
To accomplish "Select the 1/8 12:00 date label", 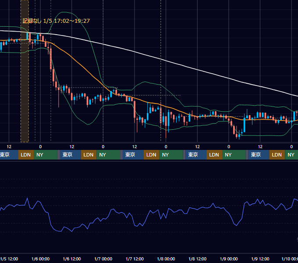I will (198, 259).
